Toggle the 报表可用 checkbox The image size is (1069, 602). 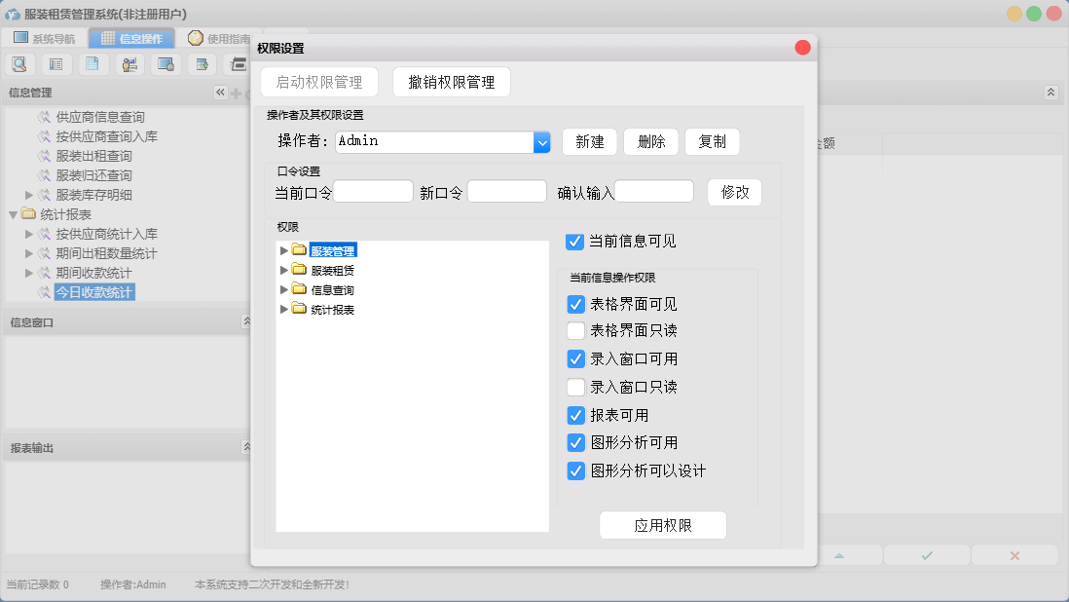pyautogui.click(x=576, y=415)
